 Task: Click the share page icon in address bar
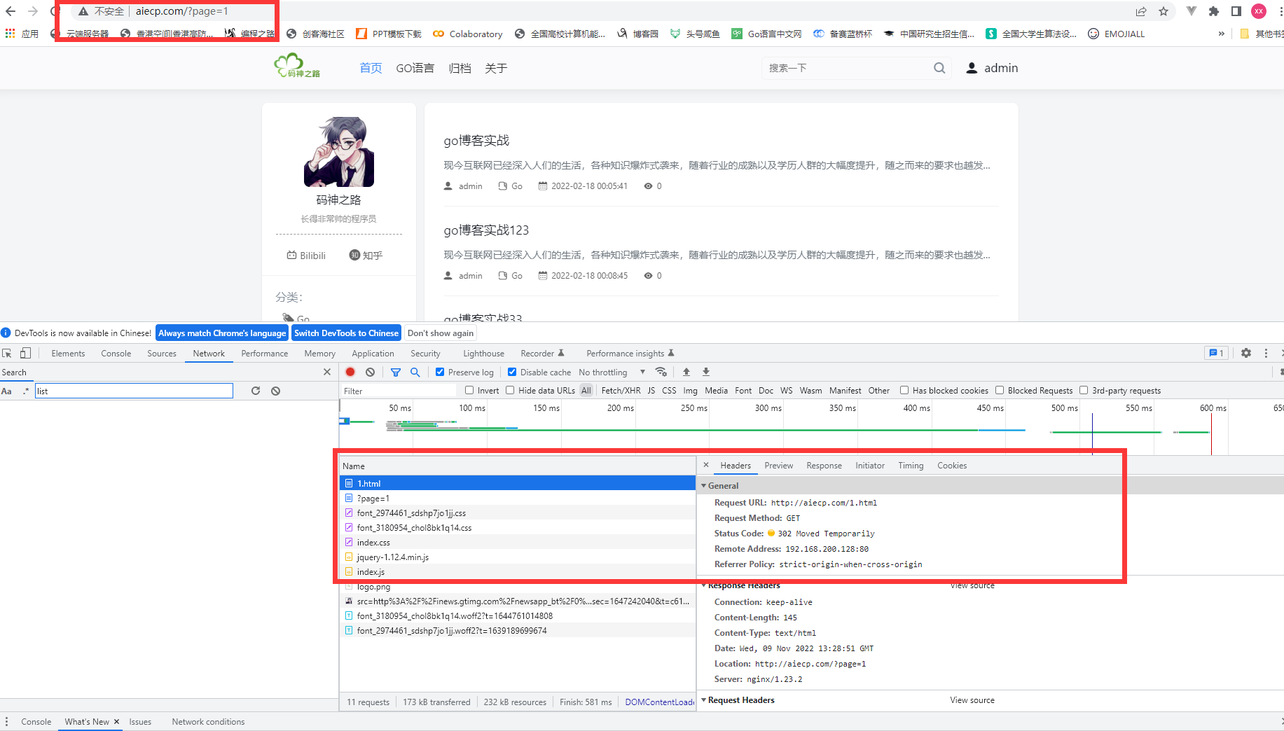1141,11
